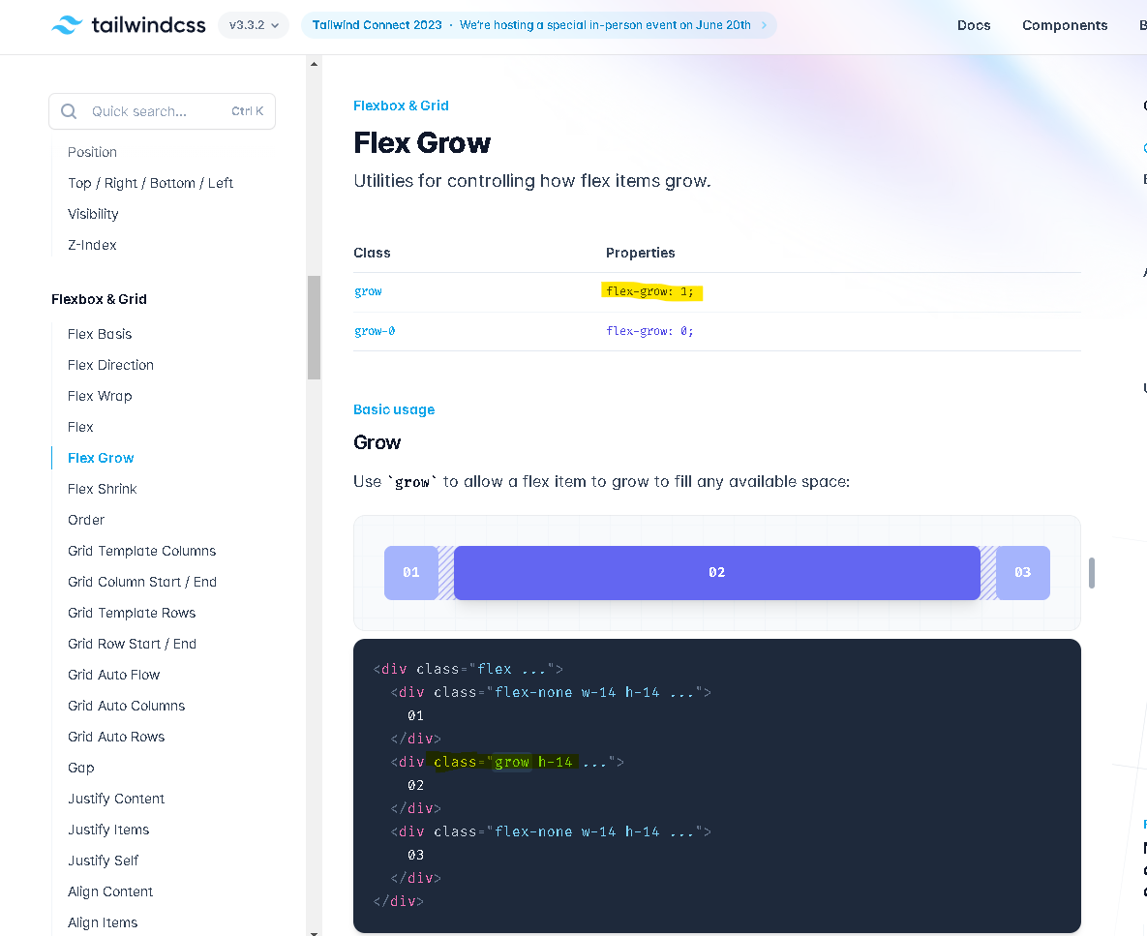Select the active Flex Grow sidebar item

101,458
